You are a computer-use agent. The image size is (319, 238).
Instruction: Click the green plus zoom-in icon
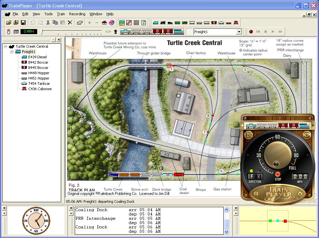click(89, 23)
